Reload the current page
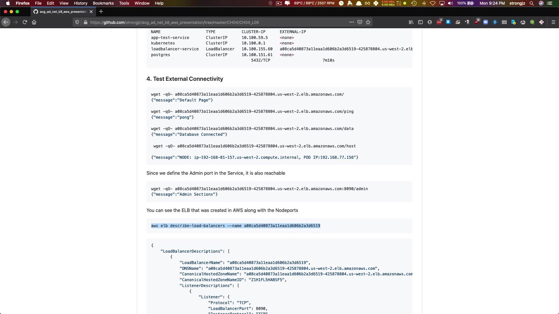559x314 pixels. coord(25,22)
